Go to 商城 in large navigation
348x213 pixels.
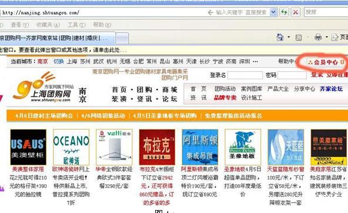pyautogui.click(x=170, y=90)
